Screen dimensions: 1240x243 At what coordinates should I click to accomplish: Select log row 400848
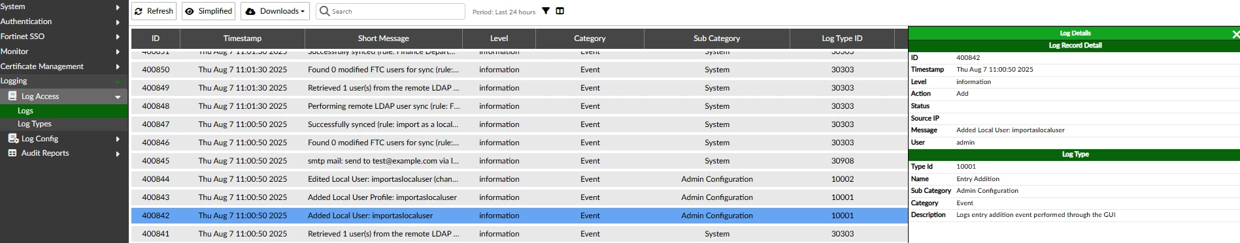519,106
